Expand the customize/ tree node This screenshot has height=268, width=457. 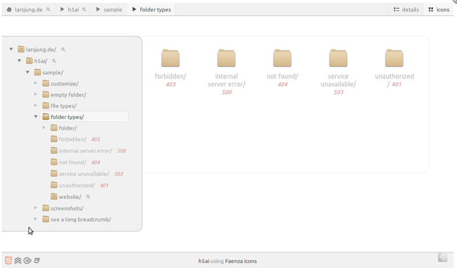pyautogui.click(x=35, y=83)
